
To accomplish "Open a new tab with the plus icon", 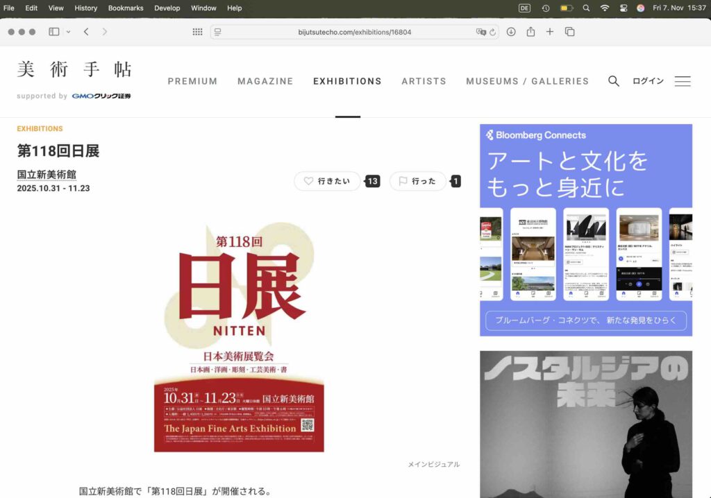I will click(x=550, y=32).
